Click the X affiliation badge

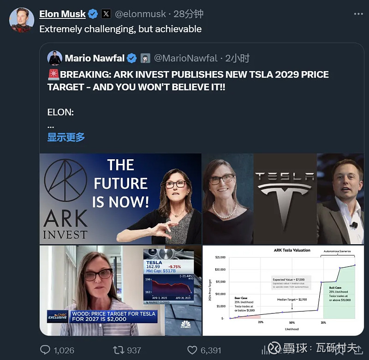(x=106, y=14)
